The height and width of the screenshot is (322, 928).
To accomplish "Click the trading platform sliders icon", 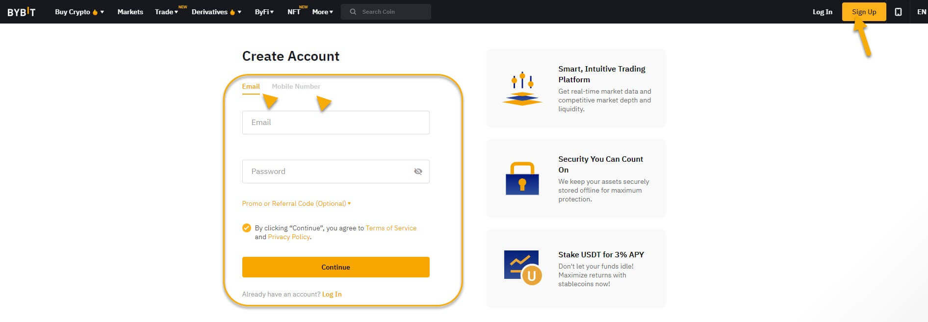I will [522, 88].
